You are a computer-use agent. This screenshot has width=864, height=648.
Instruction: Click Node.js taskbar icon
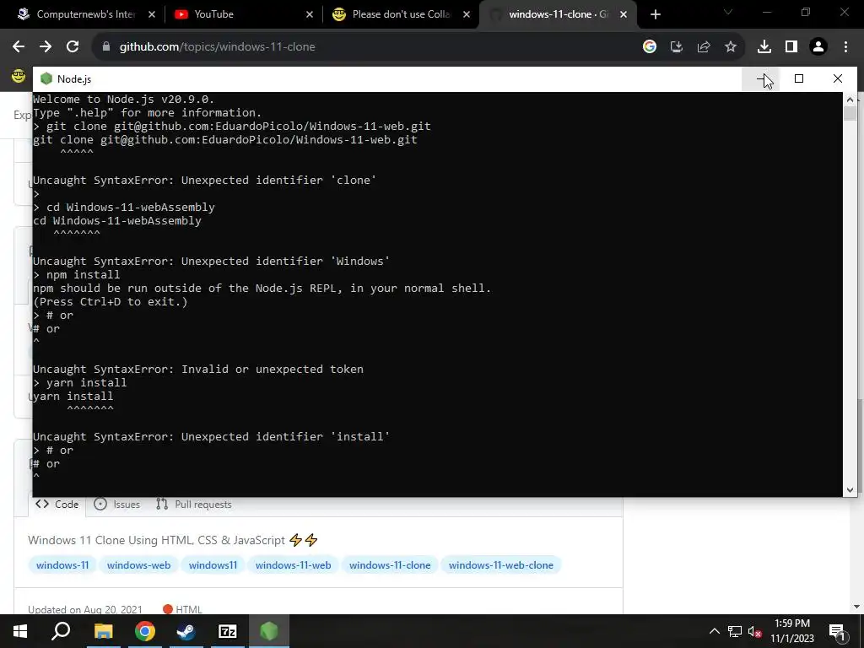269,631
